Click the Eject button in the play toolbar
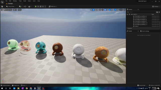Image resolution: width=161 pixels, height=90 pixels. point(43,6)
